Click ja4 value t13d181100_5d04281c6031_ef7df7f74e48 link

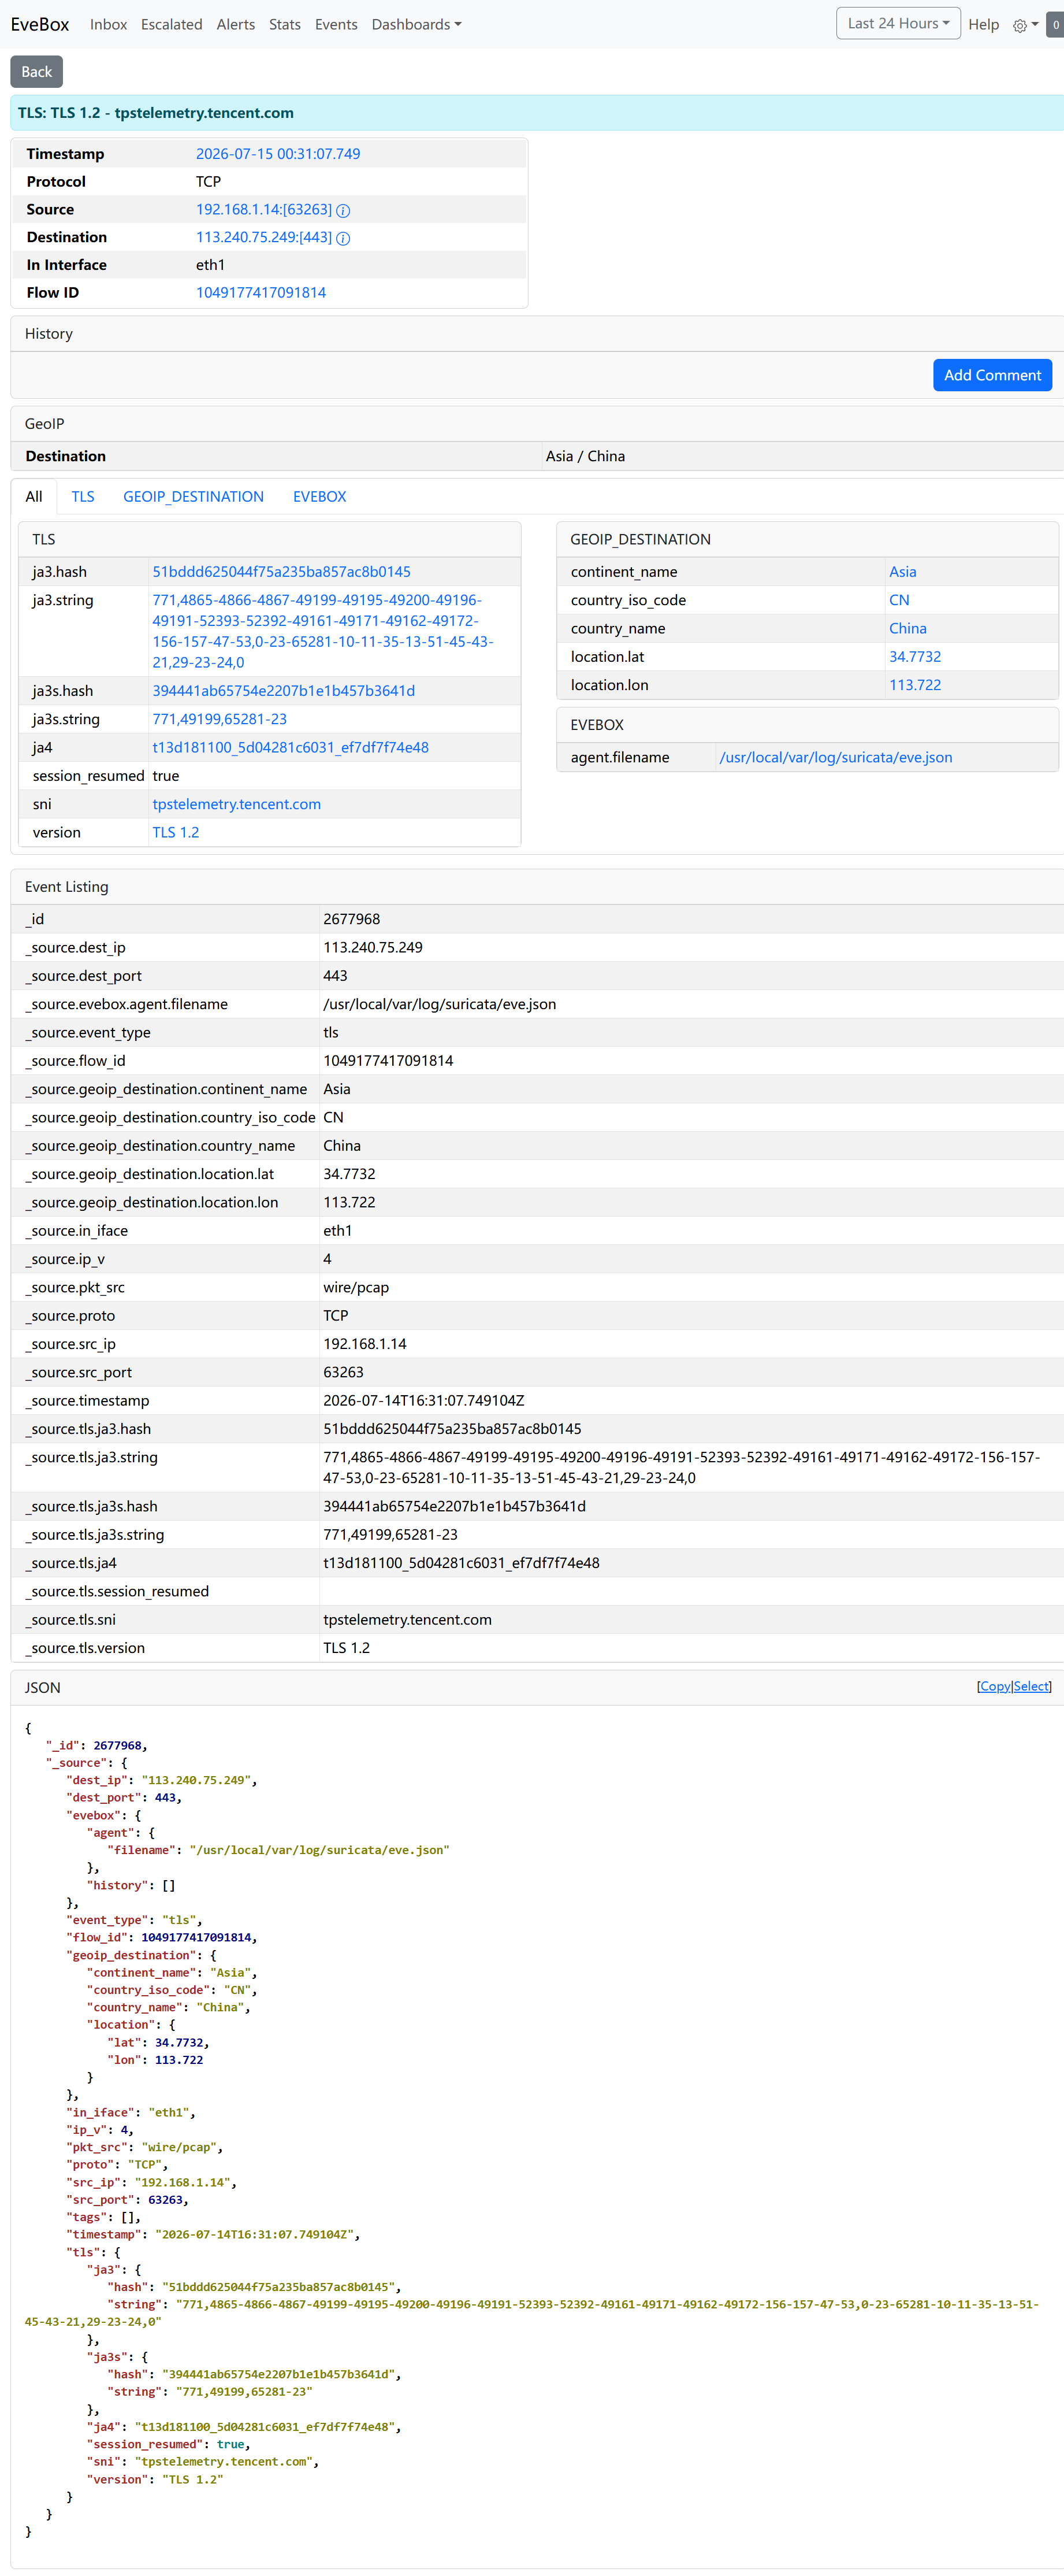coord(290,748)
